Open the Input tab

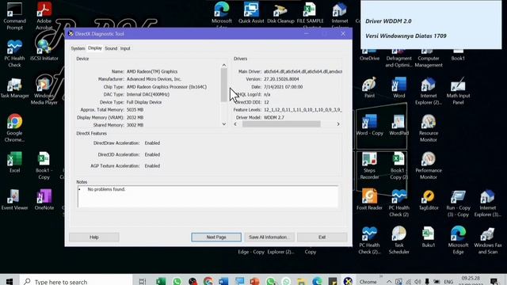click(x=125, y=48)
